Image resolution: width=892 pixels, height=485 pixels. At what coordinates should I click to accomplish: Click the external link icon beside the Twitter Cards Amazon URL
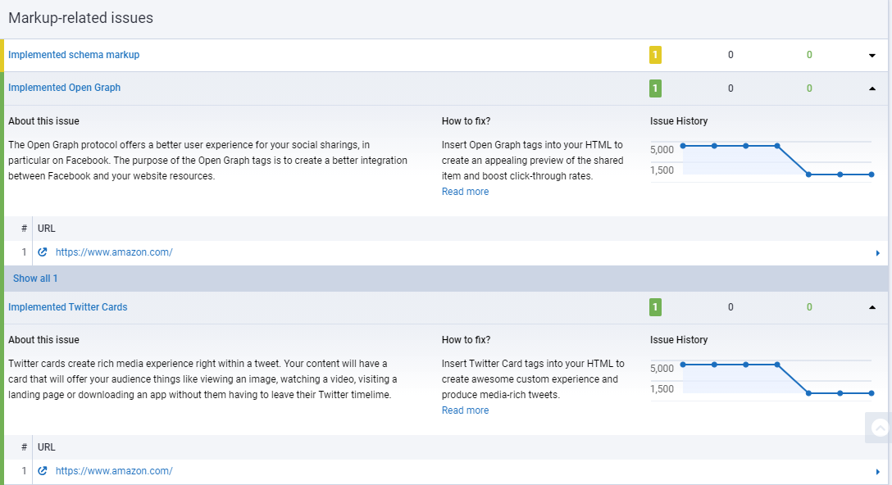(x=42, y=470)
